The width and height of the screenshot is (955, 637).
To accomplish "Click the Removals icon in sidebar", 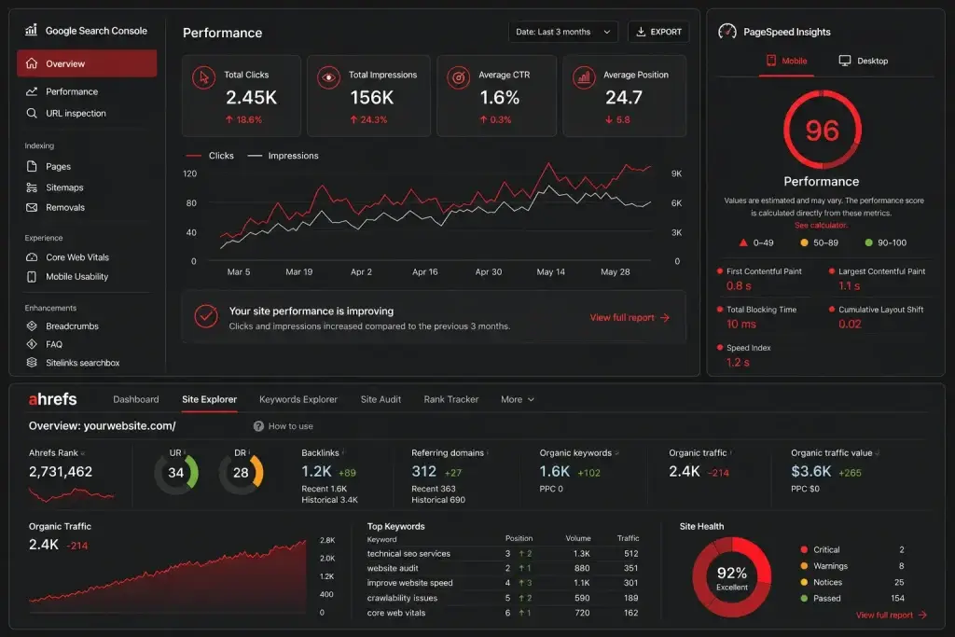I will tap(32, 207).
